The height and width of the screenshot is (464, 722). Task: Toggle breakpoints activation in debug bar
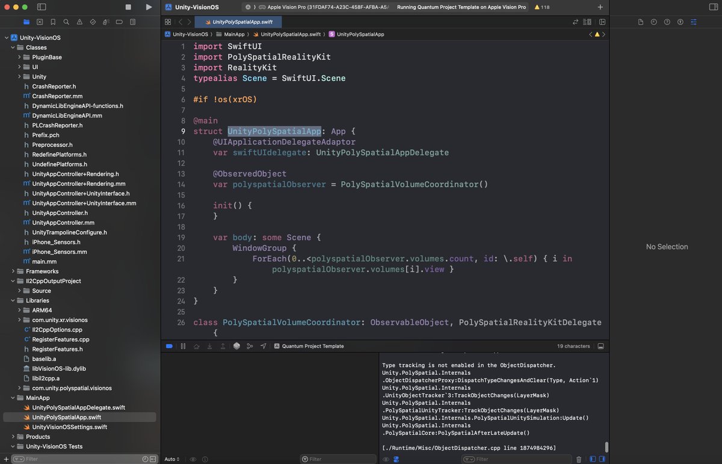coord(169,346)
